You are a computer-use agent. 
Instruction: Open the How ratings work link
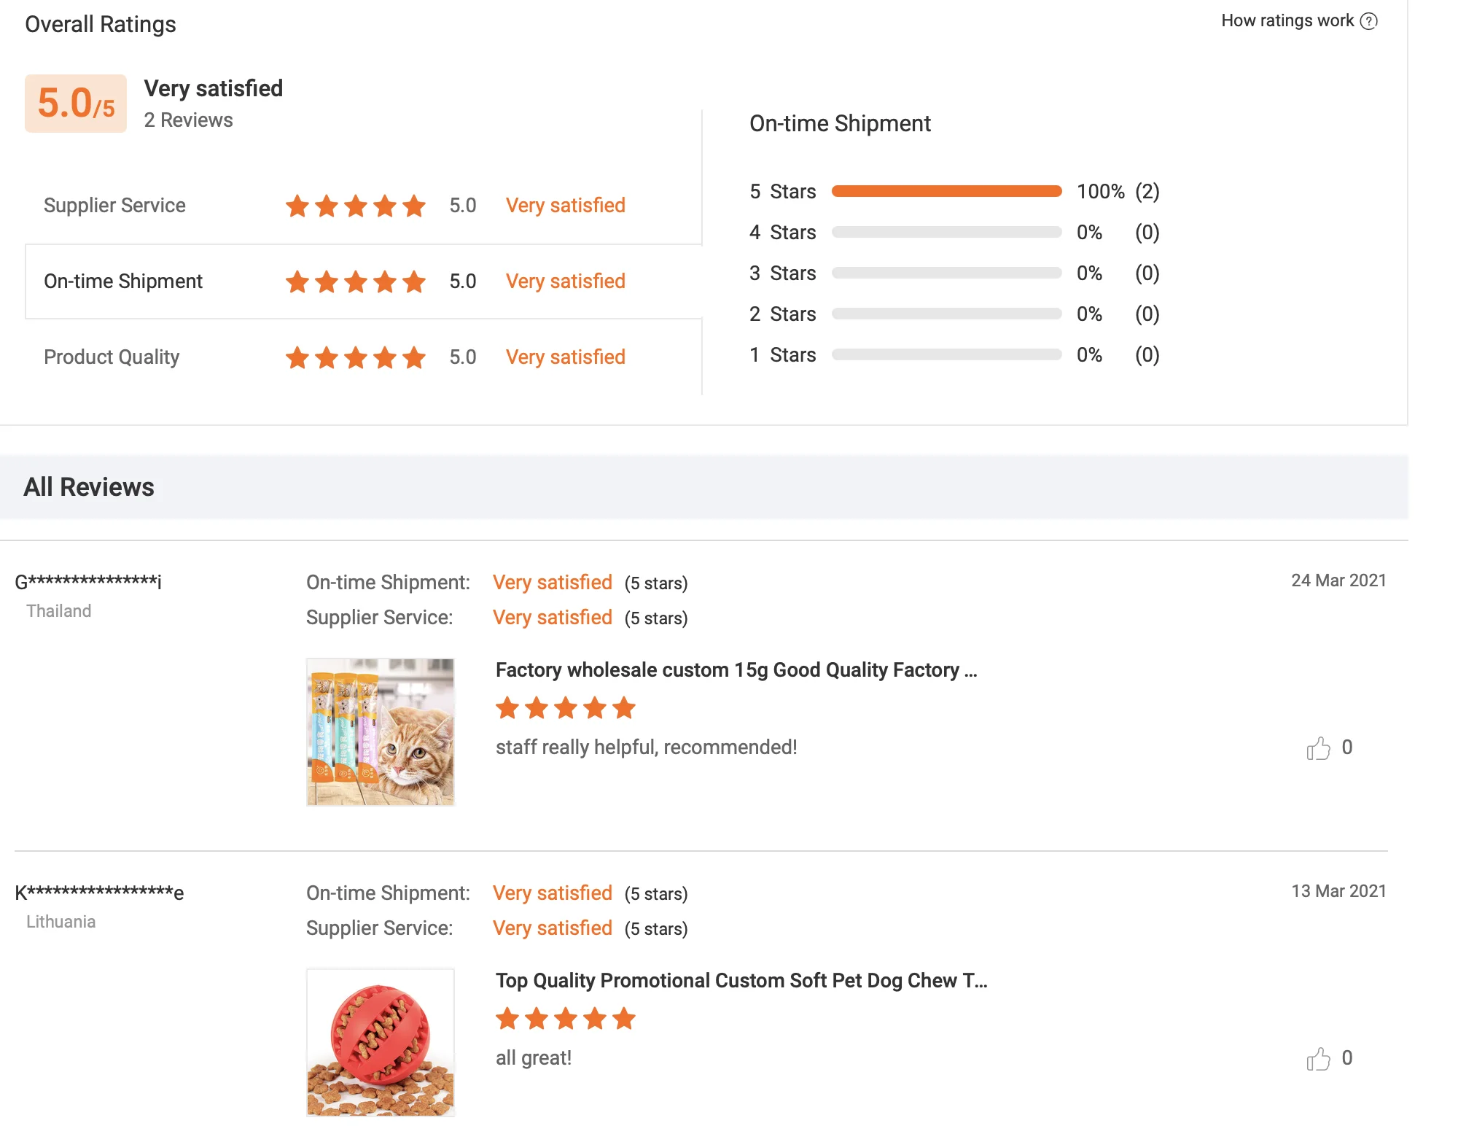[1287, 21]
